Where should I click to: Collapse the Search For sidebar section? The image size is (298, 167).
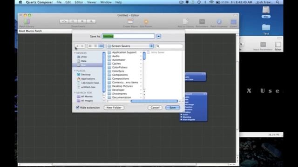click(75, 93)
